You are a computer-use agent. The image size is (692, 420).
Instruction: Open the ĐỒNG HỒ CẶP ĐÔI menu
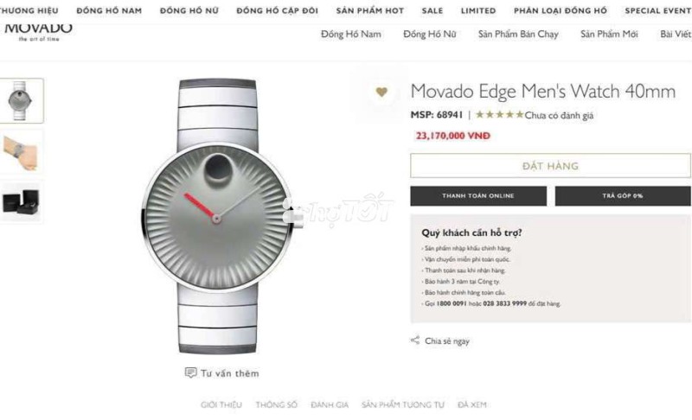point(277,10)
